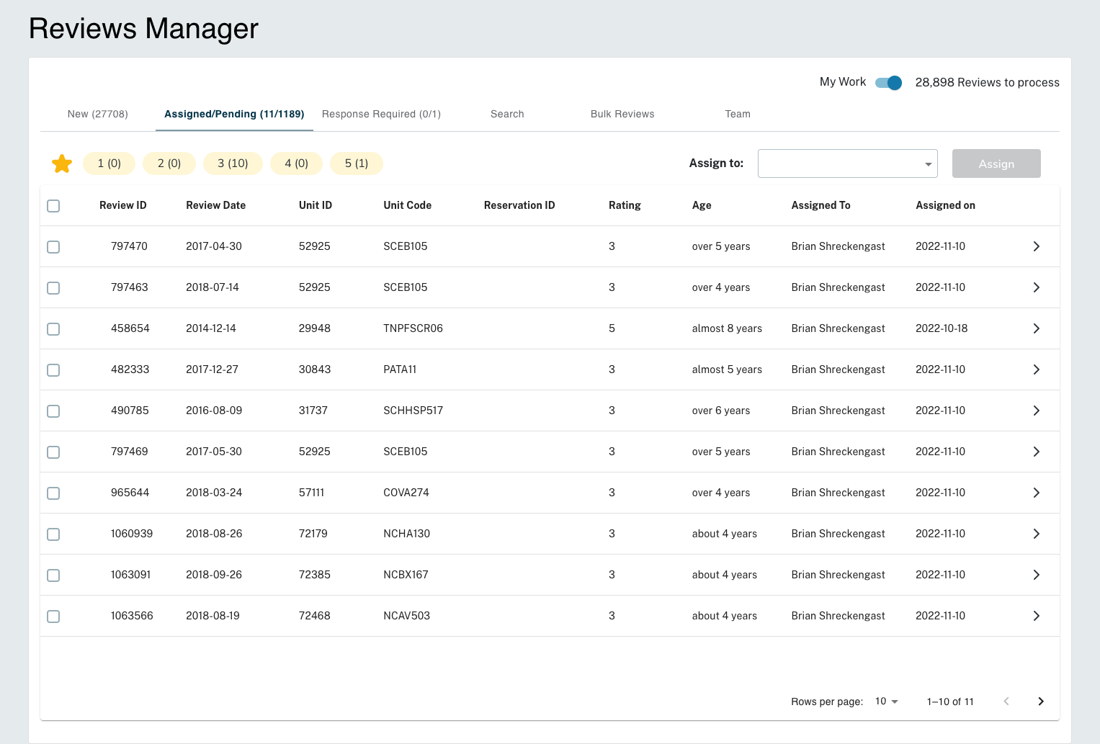Click the Age column header
Viewport: 1100px width, 744px height.
(702, 205)
